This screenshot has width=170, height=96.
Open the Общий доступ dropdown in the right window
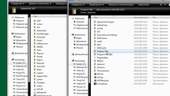point(96,5)
